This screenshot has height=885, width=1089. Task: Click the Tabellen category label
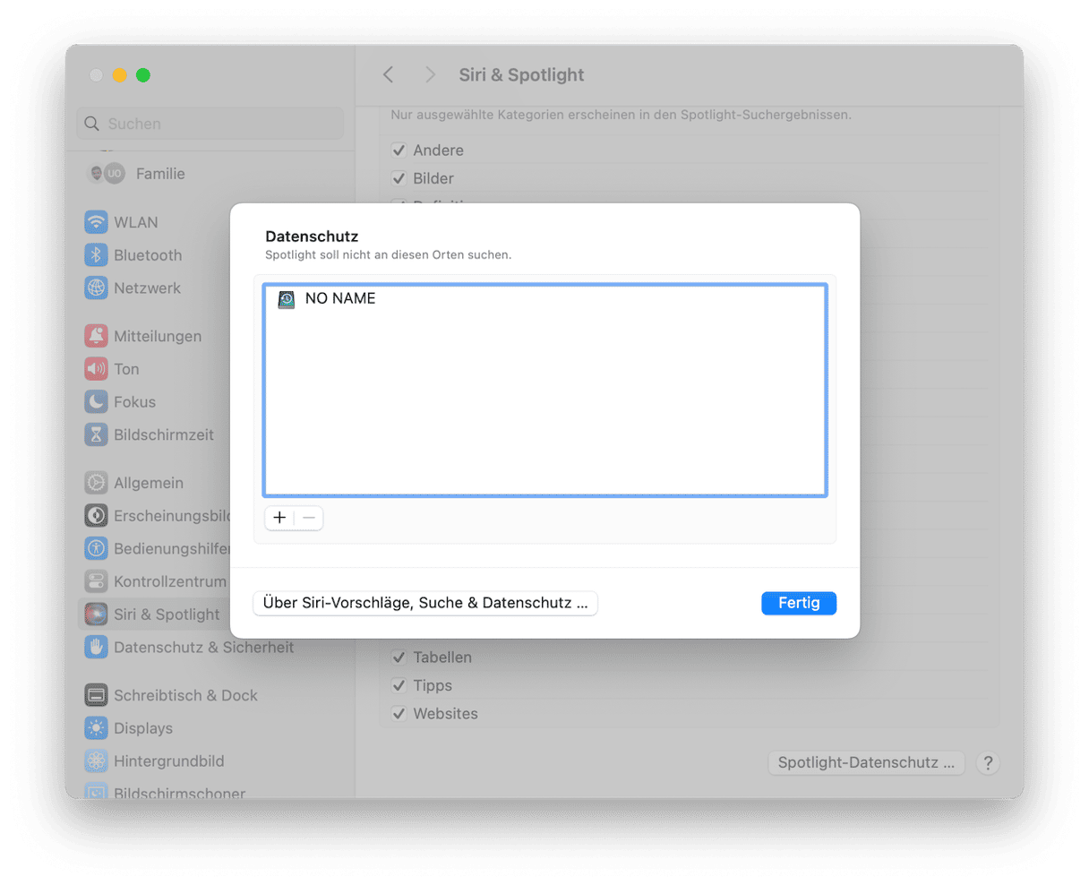(442, 657)
